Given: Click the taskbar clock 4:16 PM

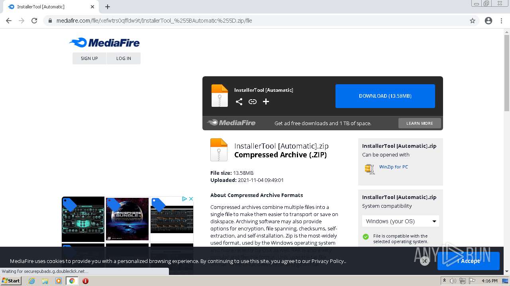Looking at the screenshot, I should point(490,281).
